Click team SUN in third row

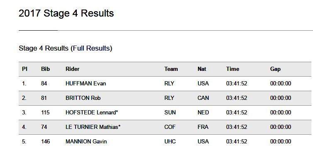(170, 113)
